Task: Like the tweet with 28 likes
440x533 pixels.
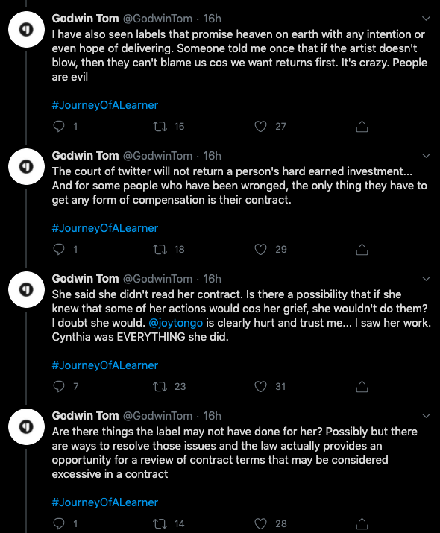Action: pyautogui.click(x=260, y=523)
